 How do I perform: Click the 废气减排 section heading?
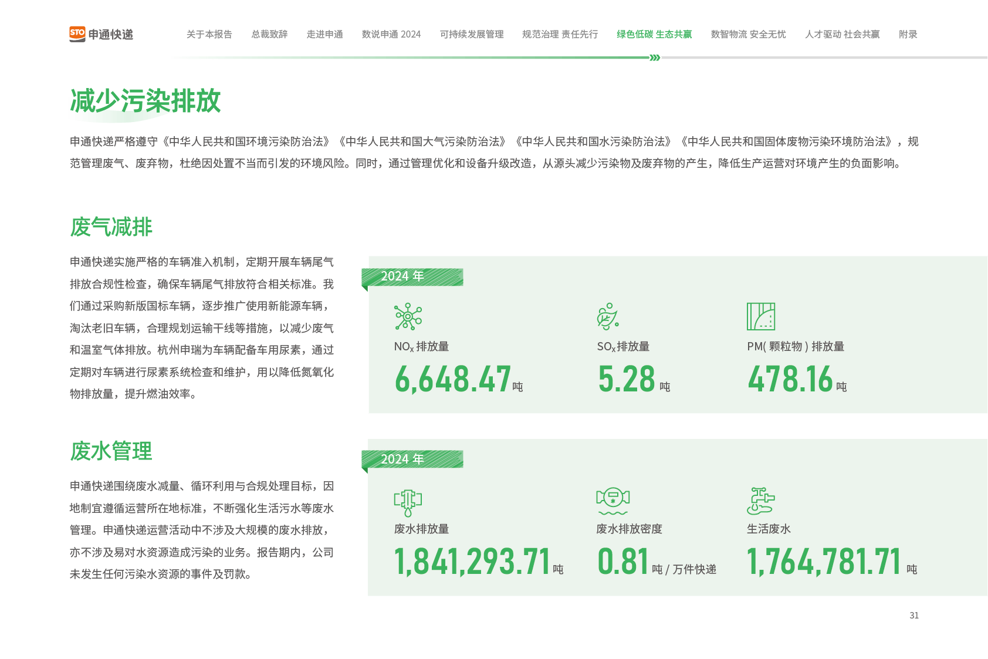[x=111, y=227]
